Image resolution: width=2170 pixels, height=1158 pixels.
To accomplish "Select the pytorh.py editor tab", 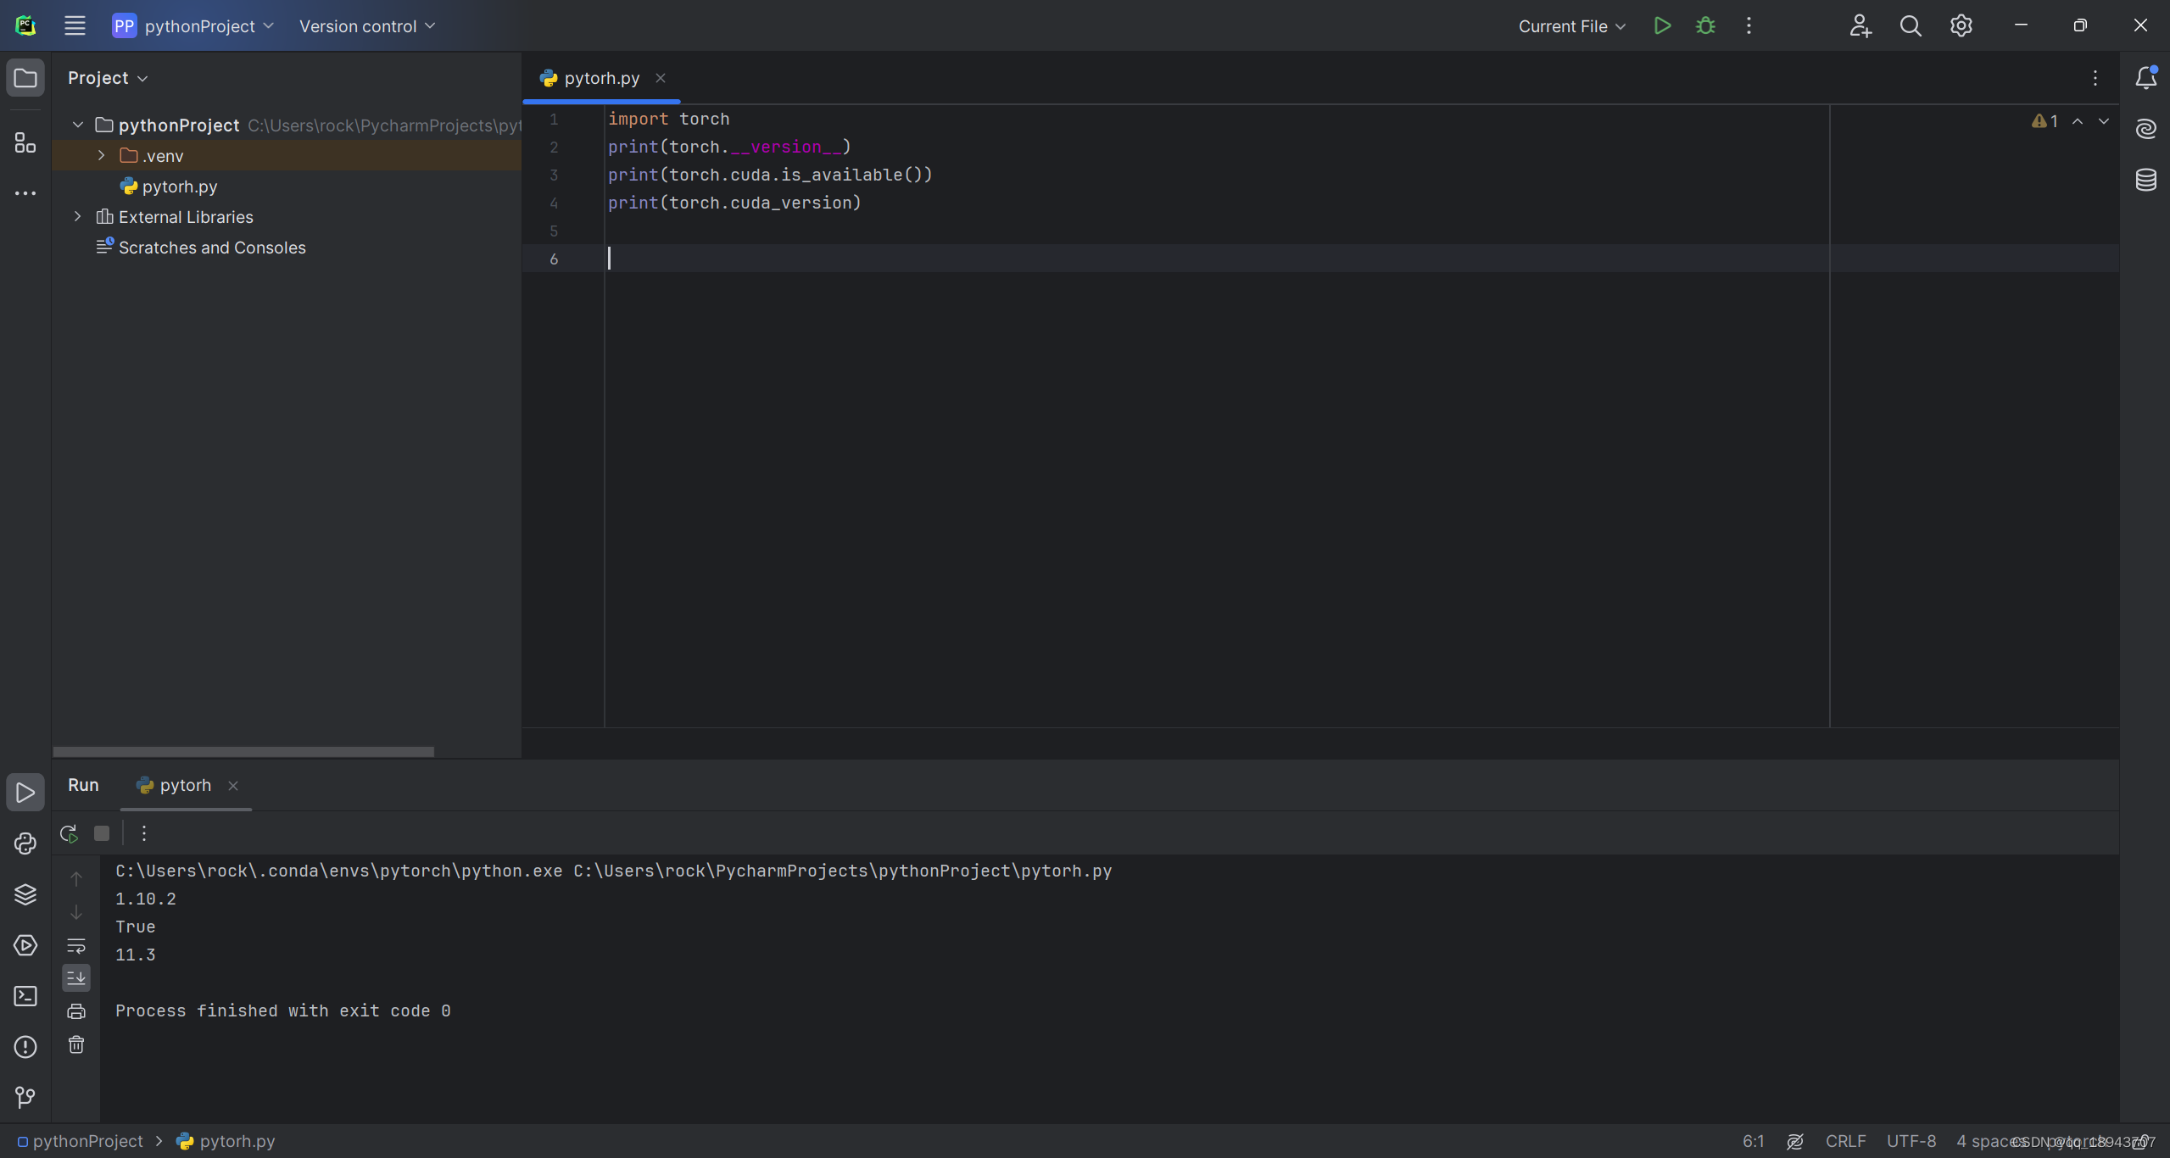I will [x=600, y=78].
